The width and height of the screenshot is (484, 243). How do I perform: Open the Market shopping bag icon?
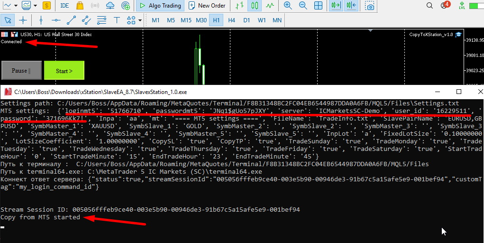pos(80,5)
